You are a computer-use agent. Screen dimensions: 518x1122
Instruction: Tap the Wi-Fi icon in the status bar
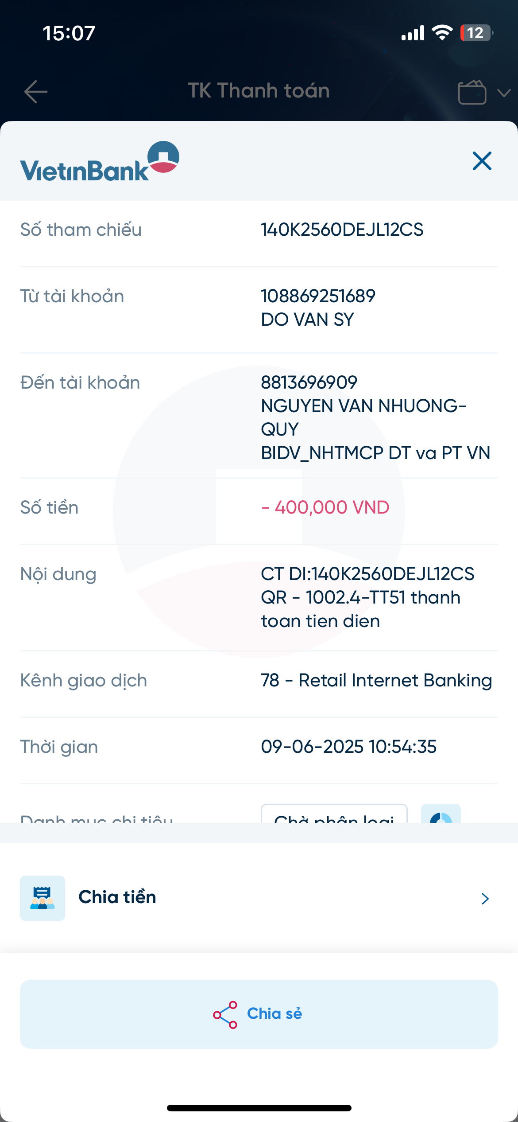coord(442,33)
